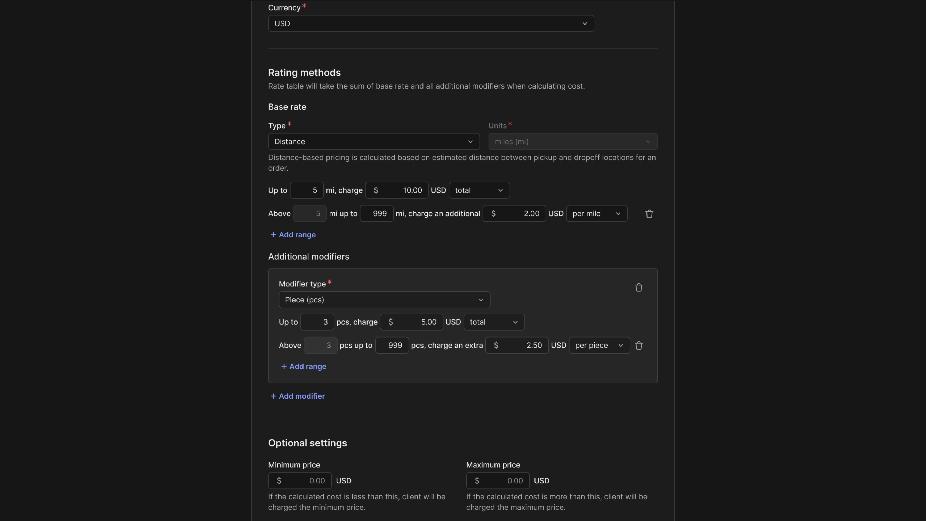Click Add range under base rate
Image resolution: width=926 pixels, height=521 pixels.
[x=293, y=235]
